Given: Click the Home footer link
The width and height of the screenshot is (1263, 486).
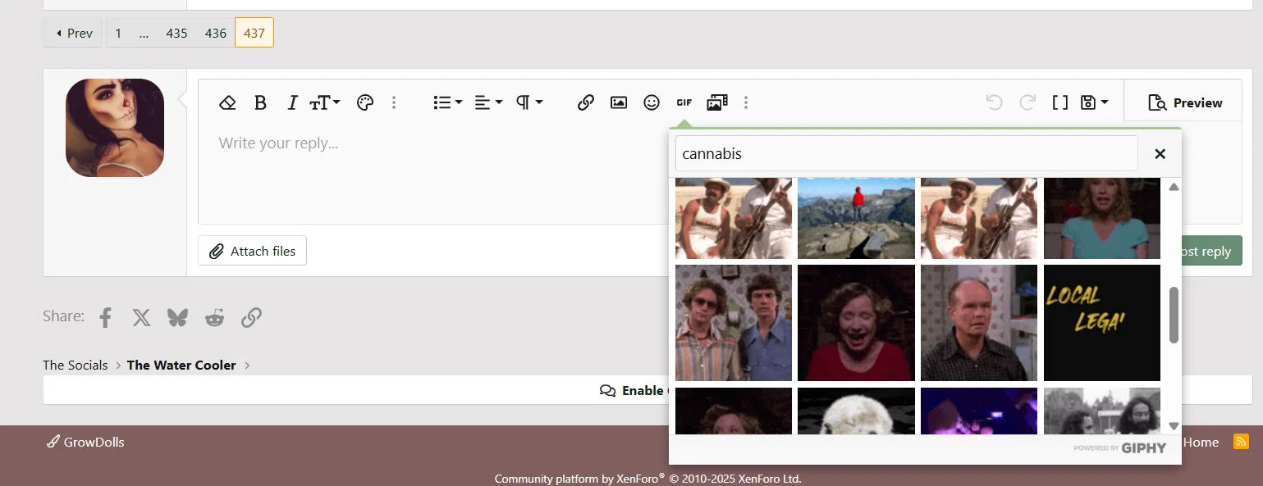Looking at the screenshot, I should point(1201,442).
